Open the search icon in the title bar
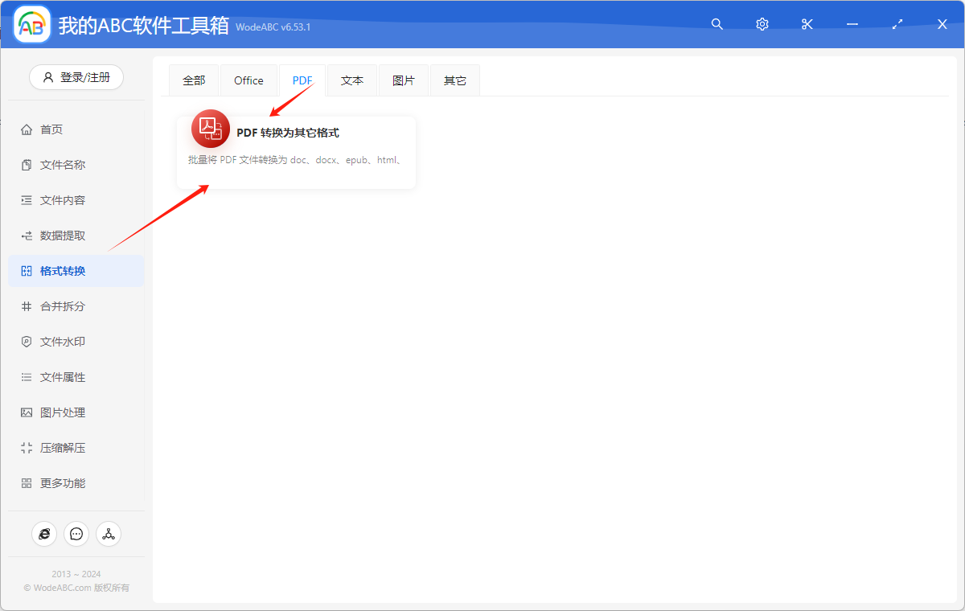 click(717, 24)
